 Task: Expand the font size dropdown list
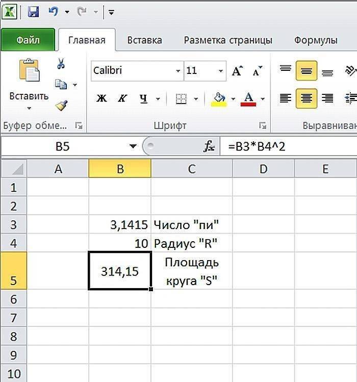(221, 71)
